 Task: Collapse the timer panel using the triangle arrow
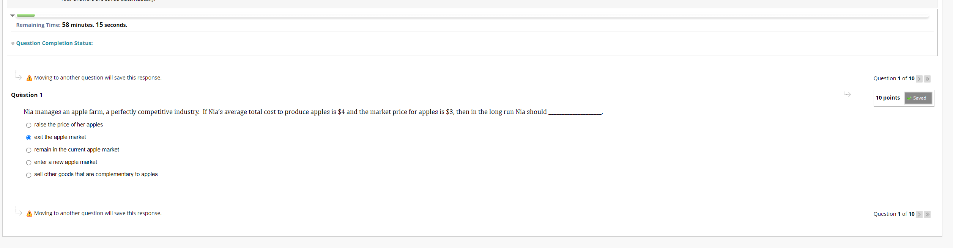(x=12, y=16)
